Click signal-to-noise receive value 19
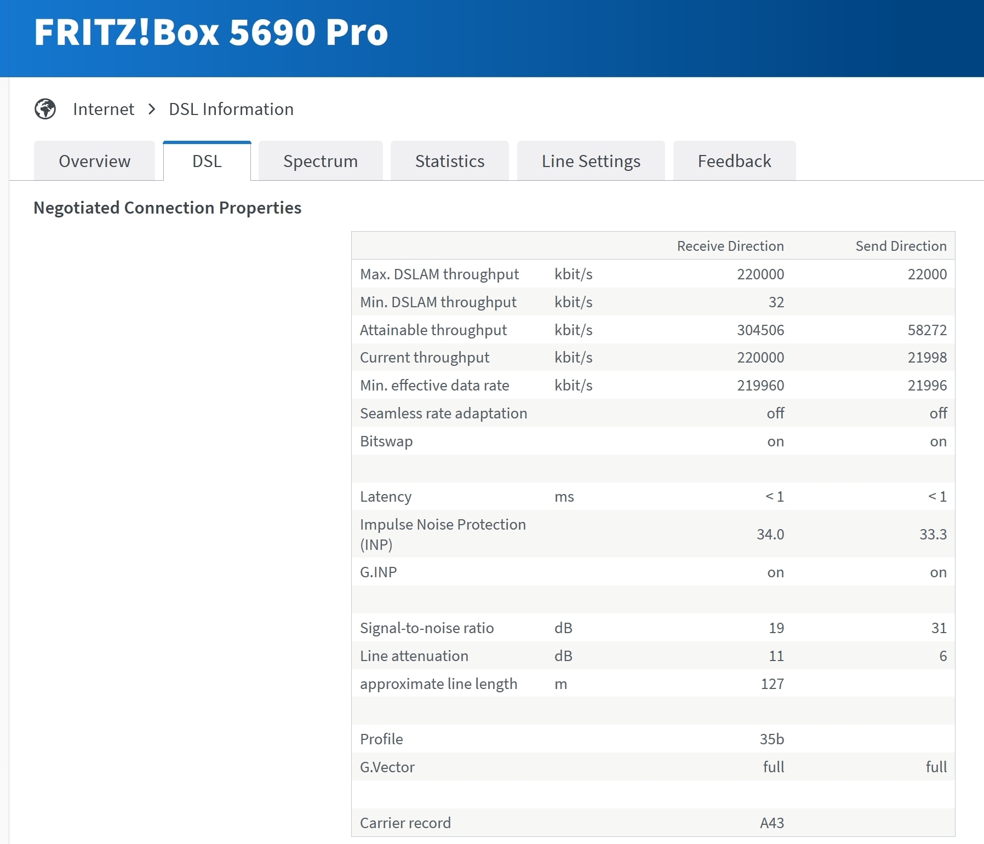Viewport: 984px width, 844px height. (x=776, y=628)
